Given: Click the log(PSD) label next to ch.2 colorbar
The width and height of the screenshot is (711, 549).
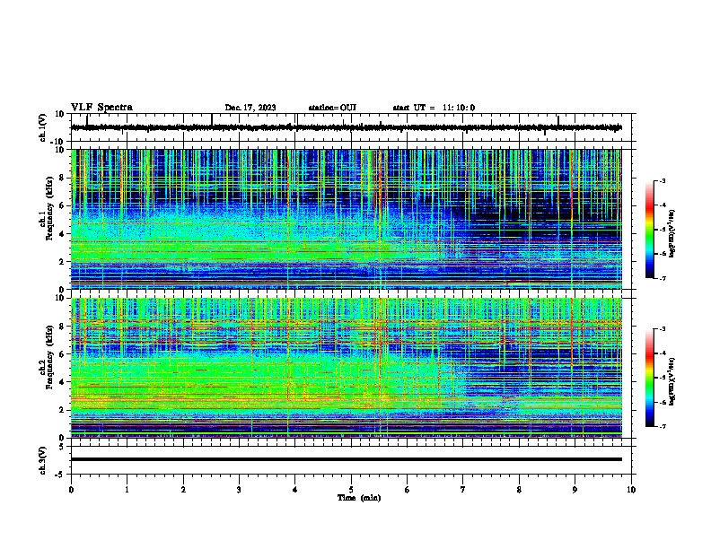Looking at the screenshot, I should click(672, 380).
